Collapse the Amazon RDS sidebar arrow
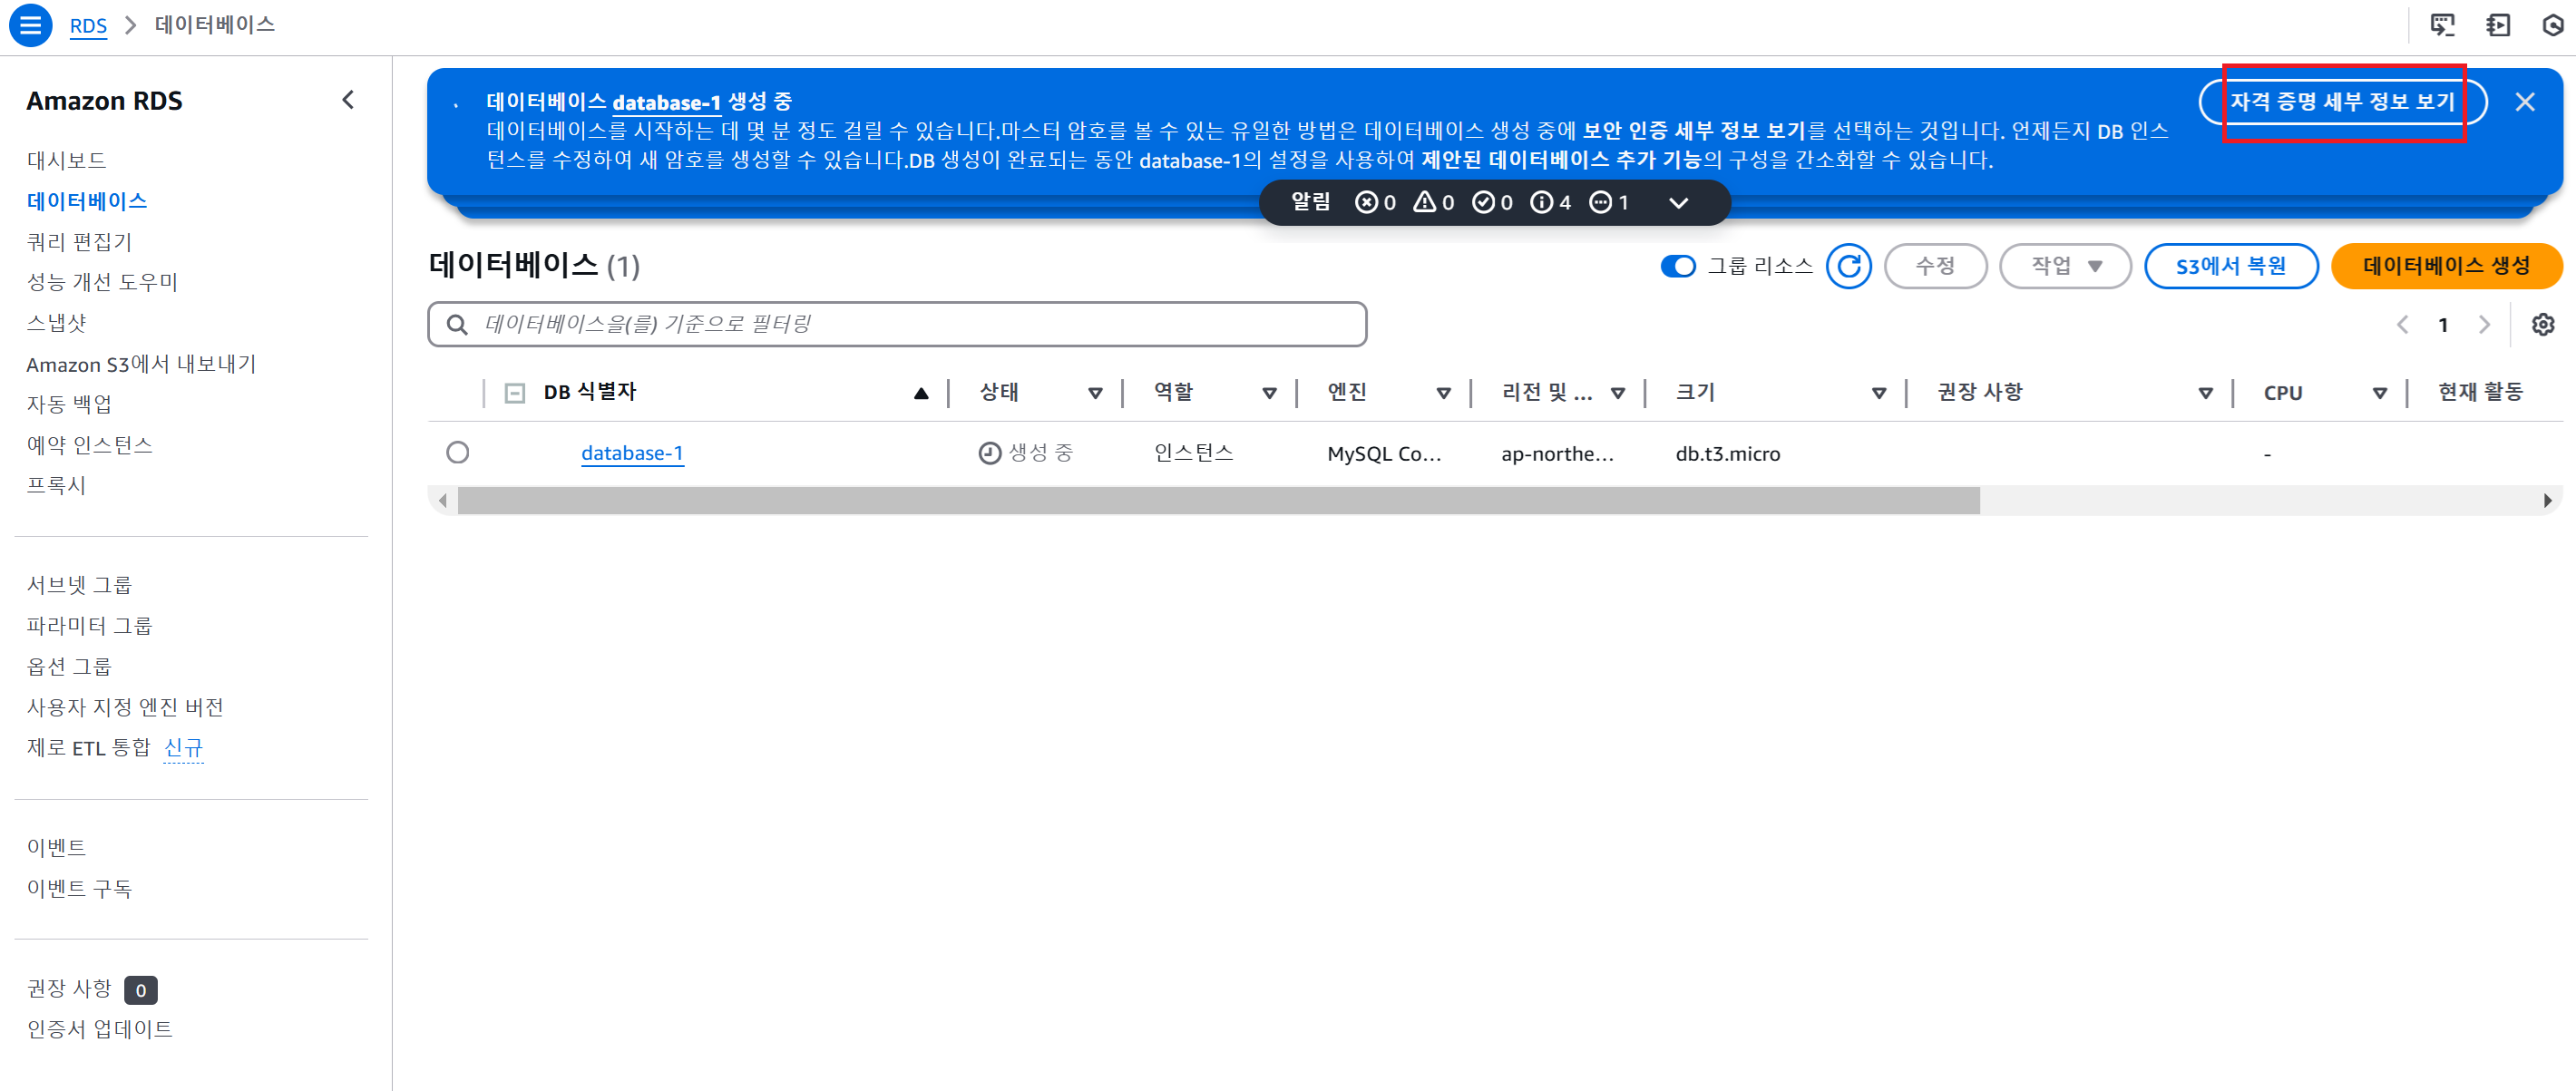Screen dimensions: 2576x1091 [348, 100]
